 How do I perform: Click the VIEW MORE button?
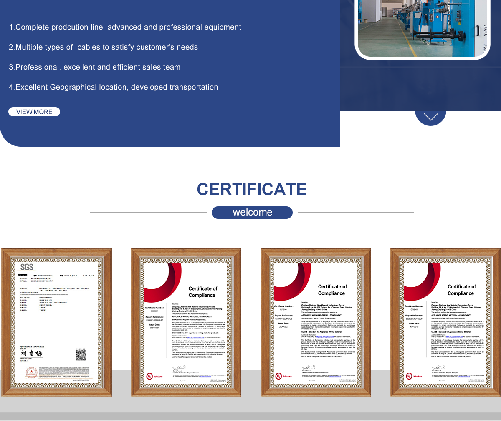pos(34,112)
